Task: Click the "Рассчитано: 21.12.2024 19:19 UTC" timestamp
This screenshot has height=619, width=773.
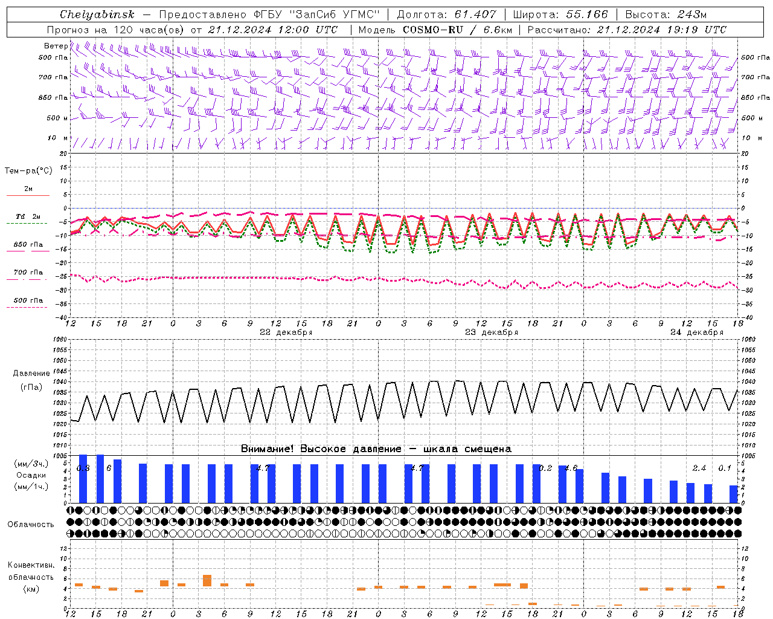Action: pos(627,30)
